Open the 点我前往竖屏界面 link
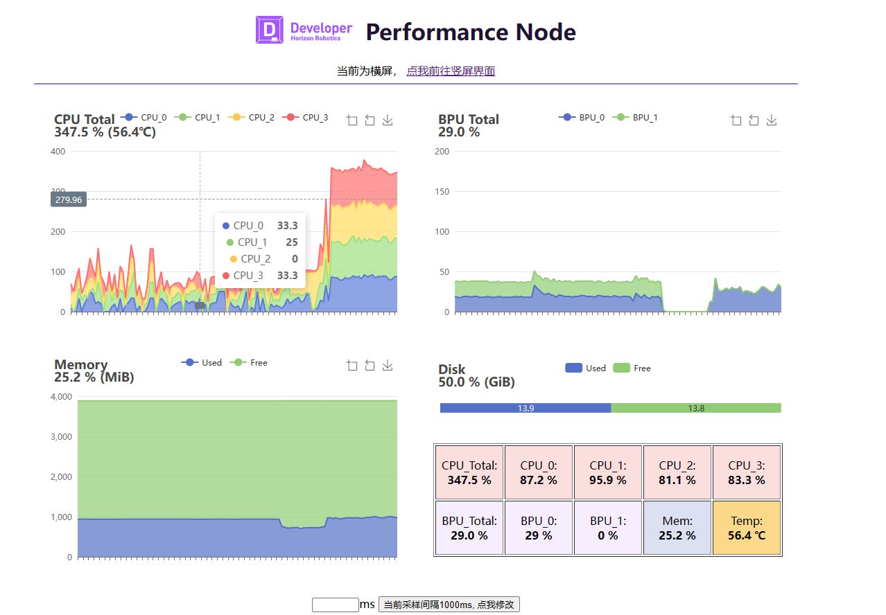The height and width of the screenshot is (615, 886). pyautogui.click(x=451, y=71)
